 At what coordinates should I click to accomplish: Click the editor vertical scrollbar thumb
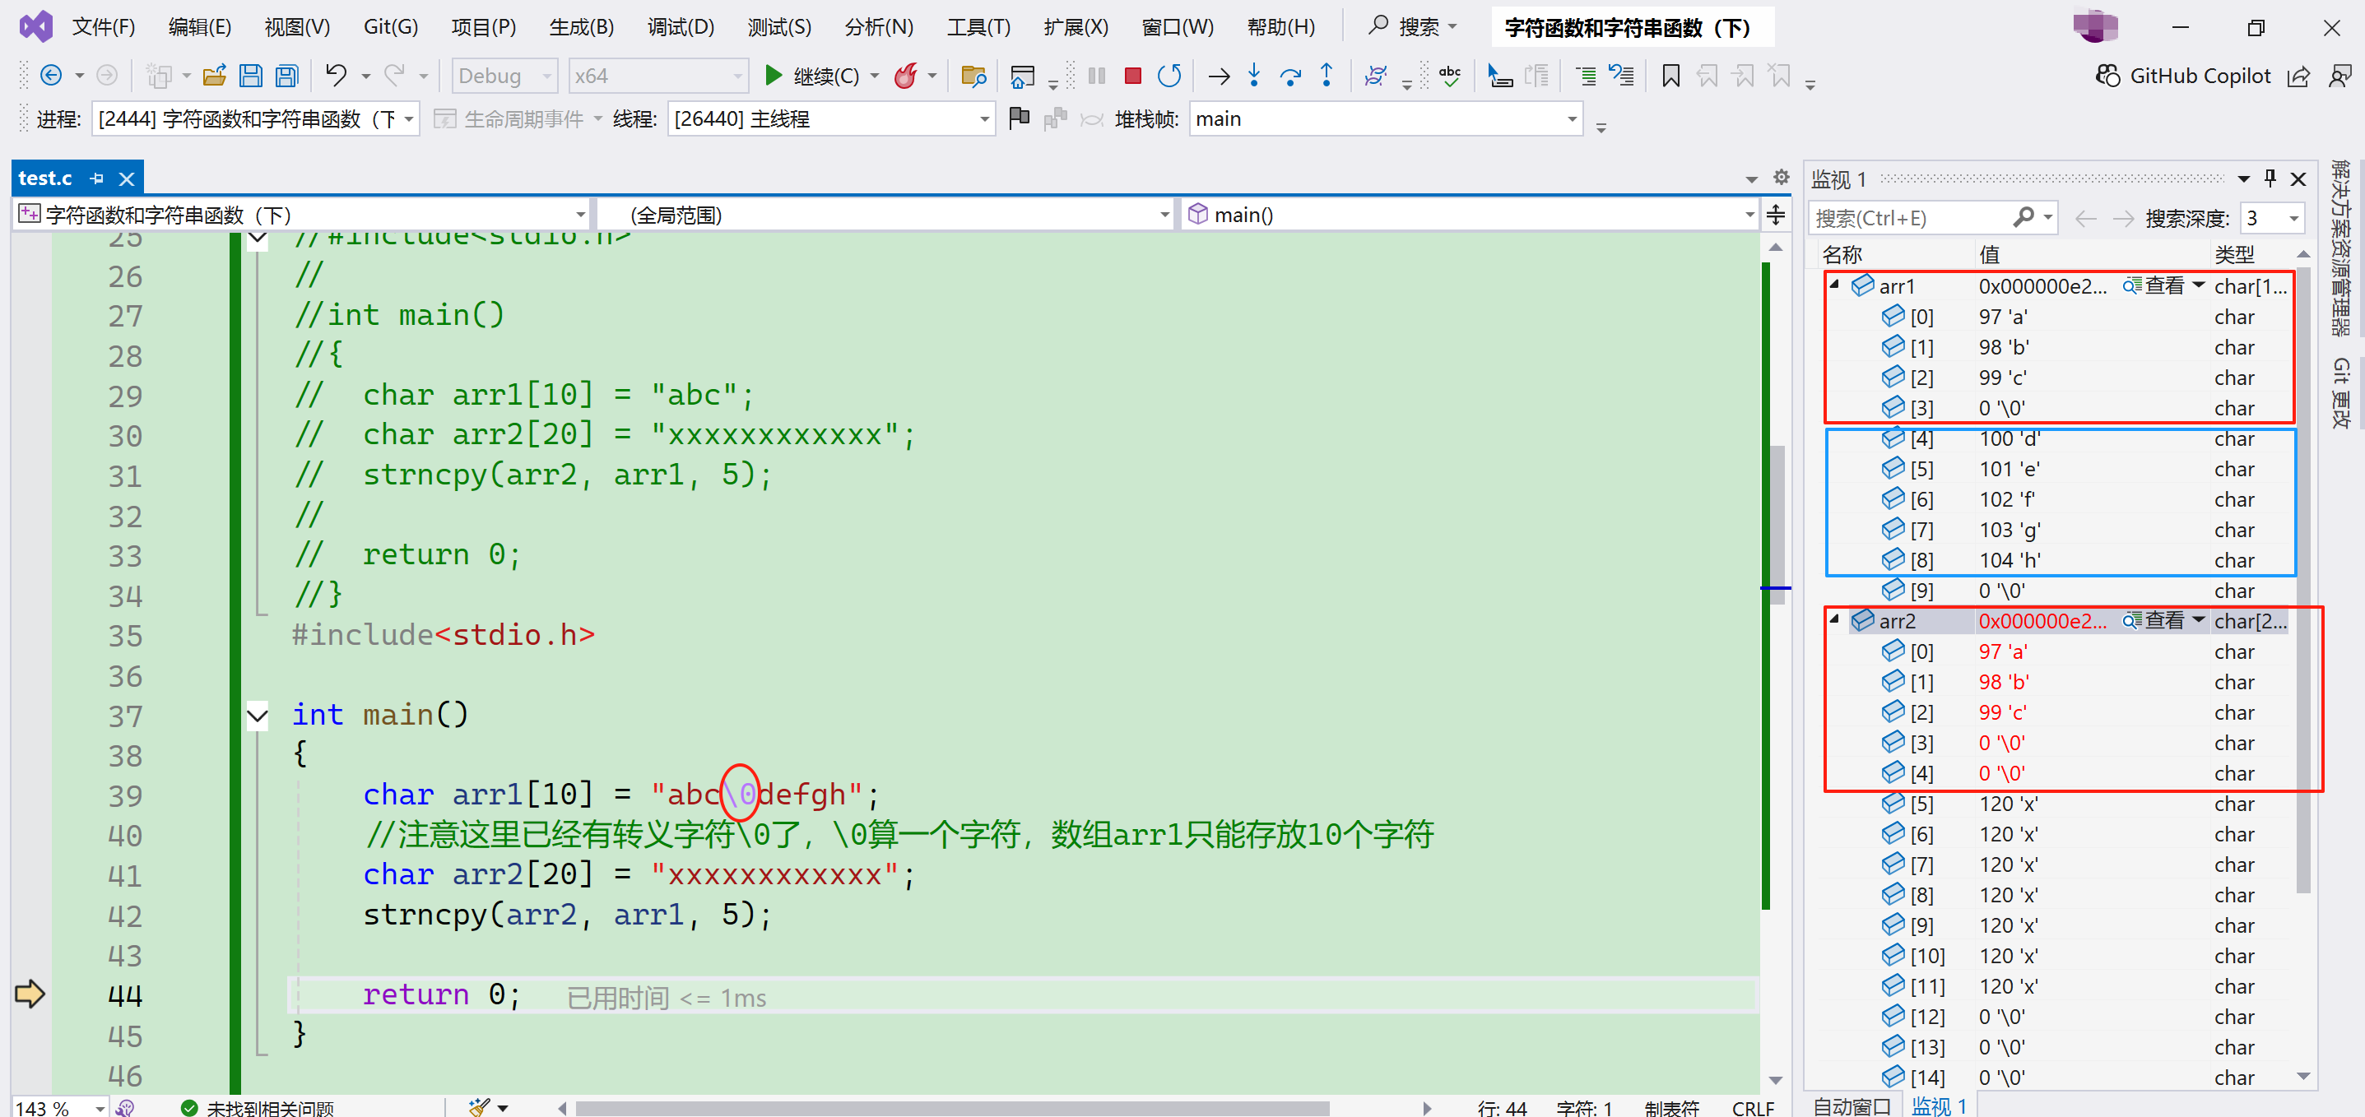coord(1777,523)
